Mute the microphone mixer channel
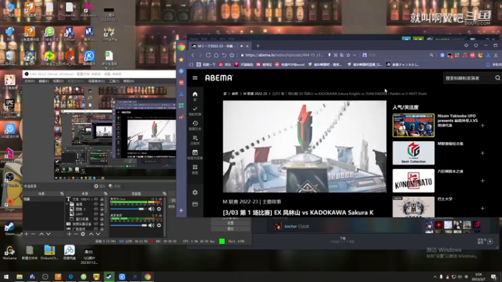Viewport: 502px width, 282px height. coord(151,209)
